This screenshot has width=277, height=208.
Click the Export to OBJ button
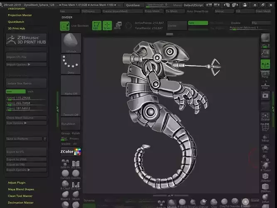click(26, 164)
